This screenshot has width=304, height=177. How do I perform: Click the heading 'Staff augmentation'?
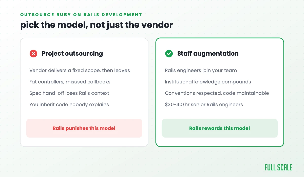tap(208, 54)
